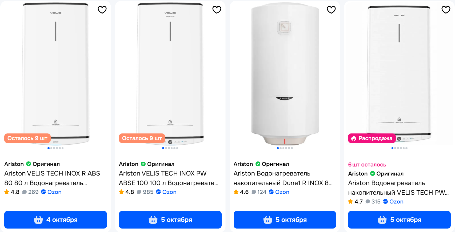455x232 pixels.
Task: Open Ariston VELIS TECH INOX PW ABSE 100 title
Action: [x=169, y=178]
